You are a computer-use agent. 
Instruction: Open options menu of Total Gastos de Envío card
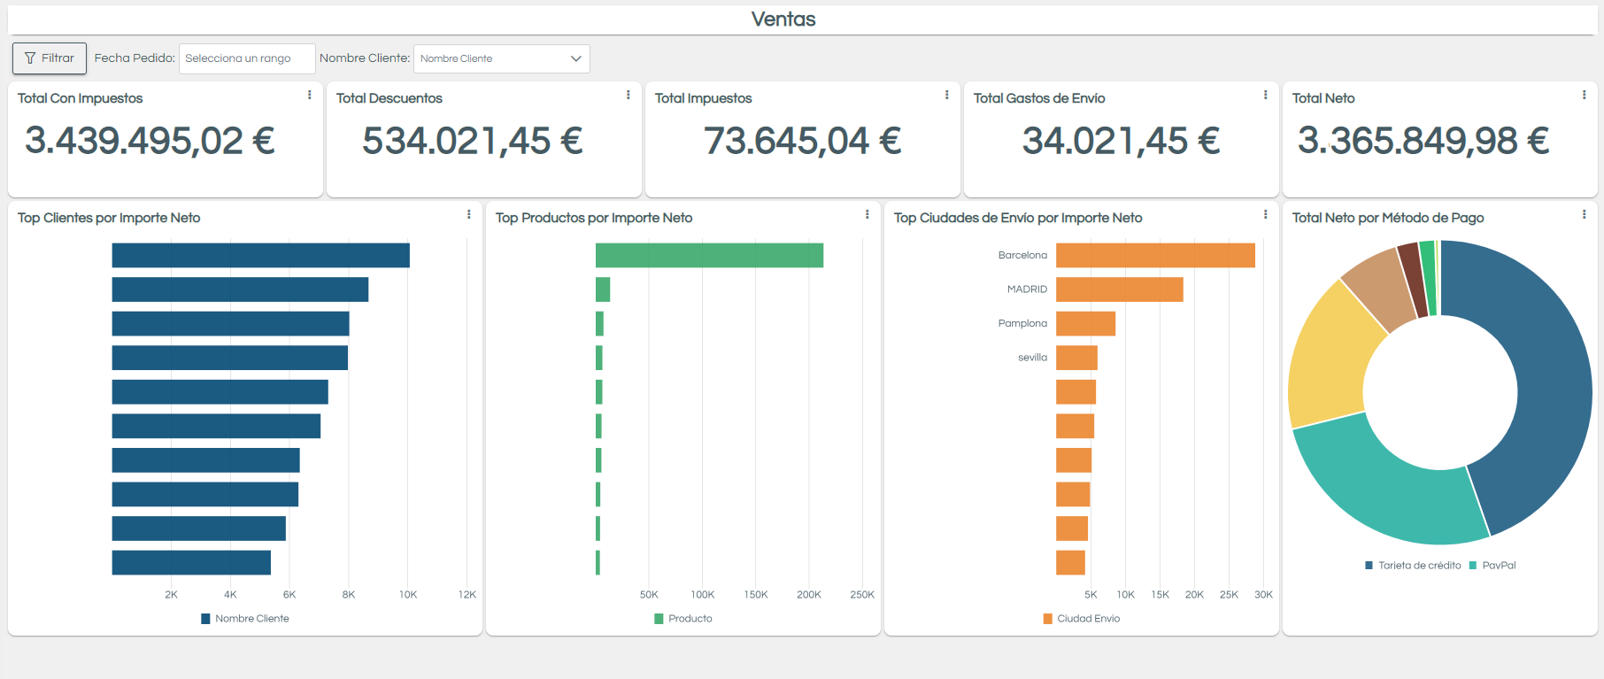point(1265,95)
